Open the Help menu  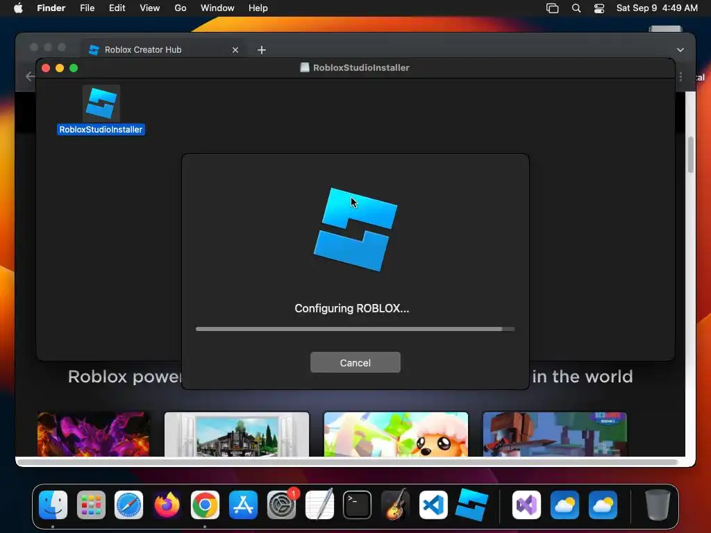click(x=258, y=8)
